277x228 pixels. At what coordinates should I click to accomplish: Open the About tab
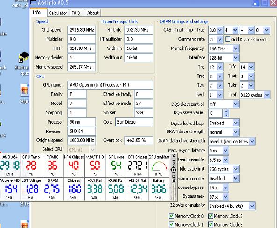click(x=93, y=13)
